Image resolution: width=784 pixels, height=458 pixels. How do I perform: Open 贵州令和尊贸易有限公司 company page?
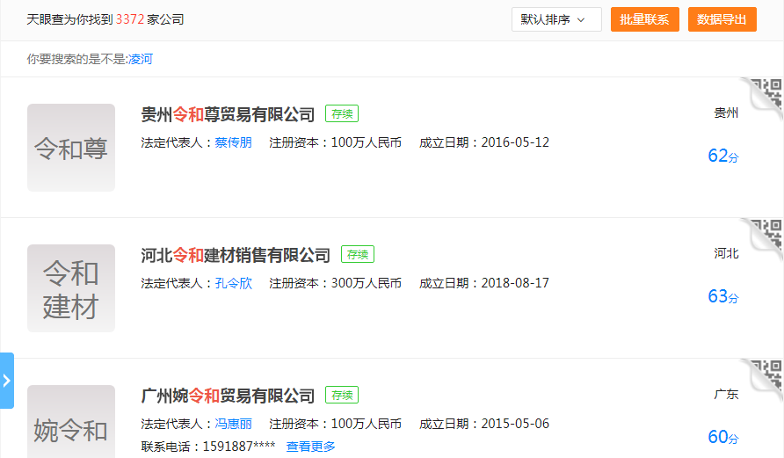pyautogui.click(x=228, y=114)
